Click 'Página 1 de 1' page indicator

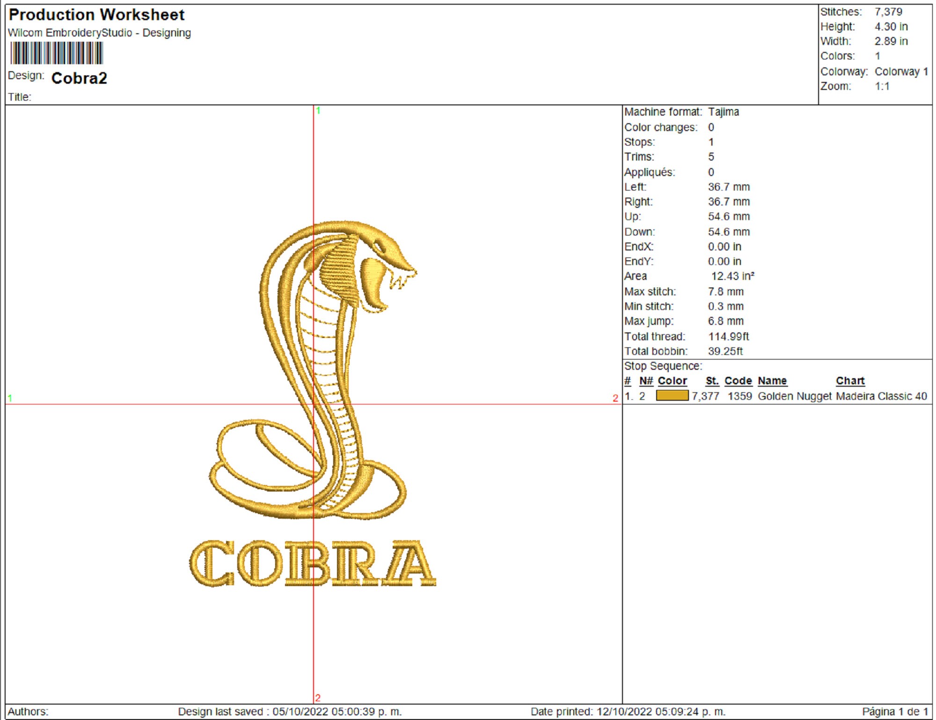(895, 712)
